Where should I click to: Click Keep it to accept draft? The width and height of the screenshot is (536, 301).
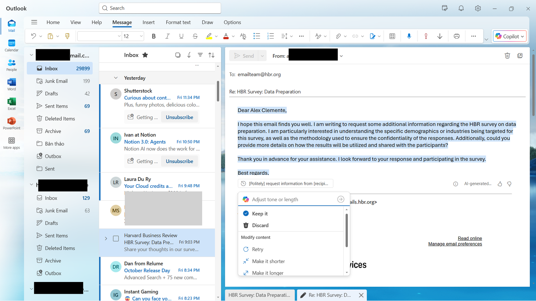[260, 214]
